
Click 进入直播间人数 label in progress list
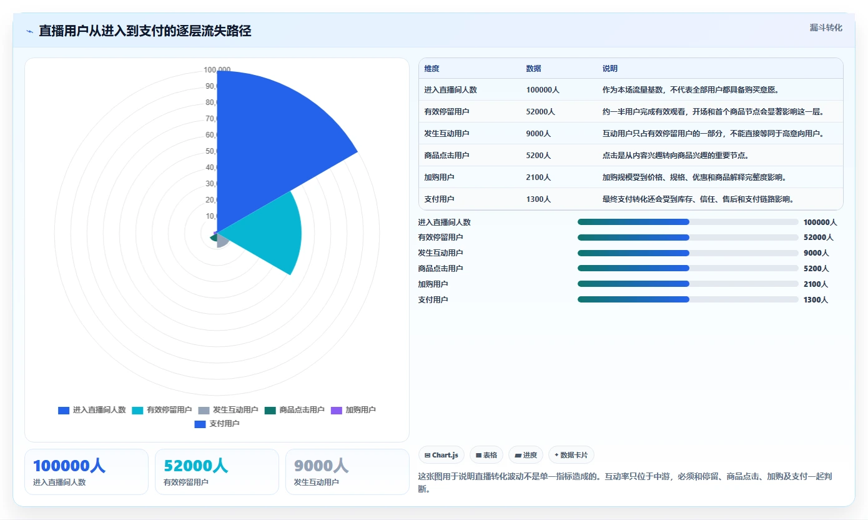pyautogui.click(x=444, y=222)
